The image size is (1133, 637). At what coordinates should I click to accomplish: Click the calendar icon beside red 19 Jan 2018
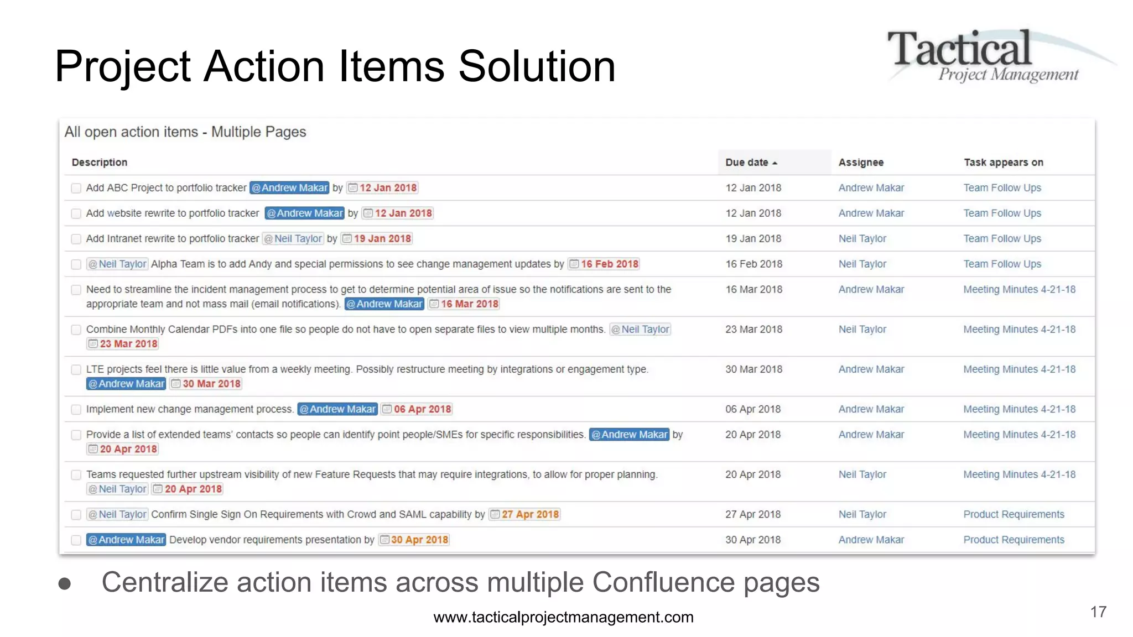(x=347, y=239)
